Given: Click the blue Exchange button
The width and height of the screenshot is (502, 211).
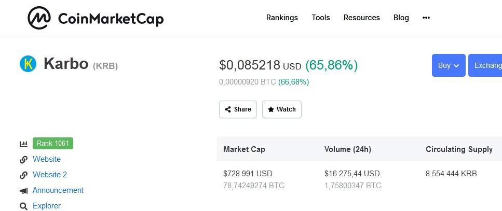Looking at the screenshot, I should coord(486,65).
